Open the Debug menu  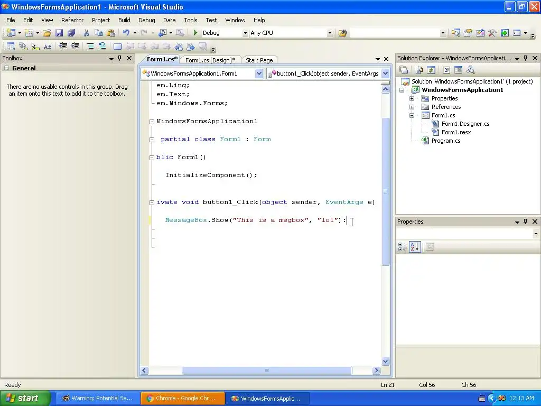pyautogui.click(x=147, y=20)
